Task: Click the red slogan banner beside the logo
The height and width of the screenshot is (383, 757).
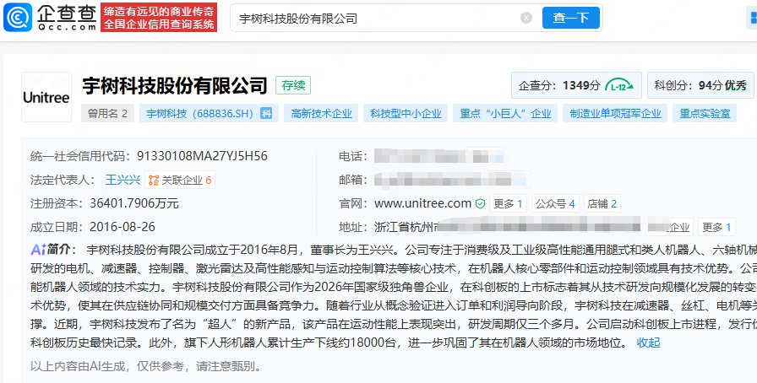Action: pos(159,18)
